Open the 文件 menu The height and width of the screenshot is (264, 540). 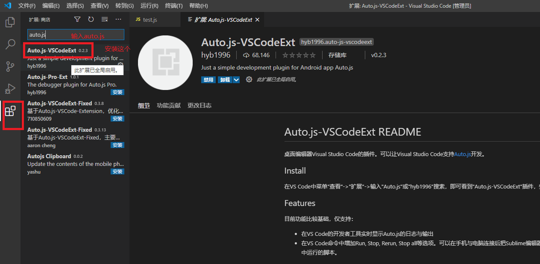(26, 6)
